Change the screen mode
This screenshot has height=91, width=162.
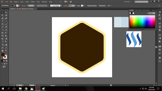pos(4,67)
